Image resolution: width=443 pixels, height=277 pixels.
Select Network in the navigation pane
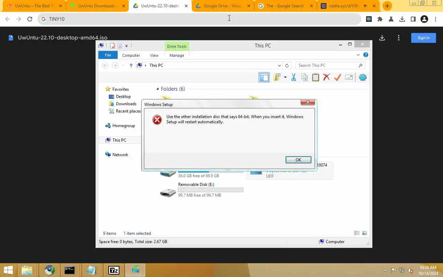120,155
